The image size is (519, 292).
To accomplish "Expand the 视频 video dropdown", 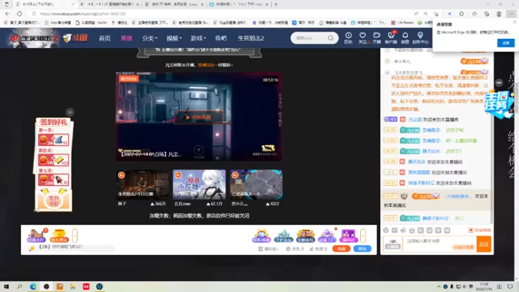I will pos(174,38).
